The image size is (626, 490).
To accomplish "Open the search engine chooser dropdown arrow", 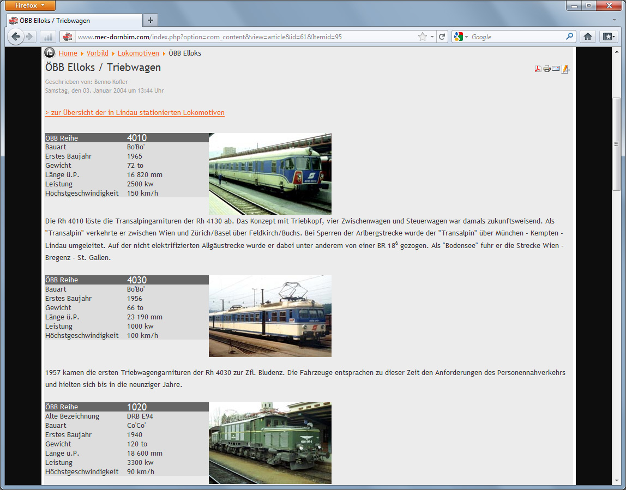I will 466,37.
